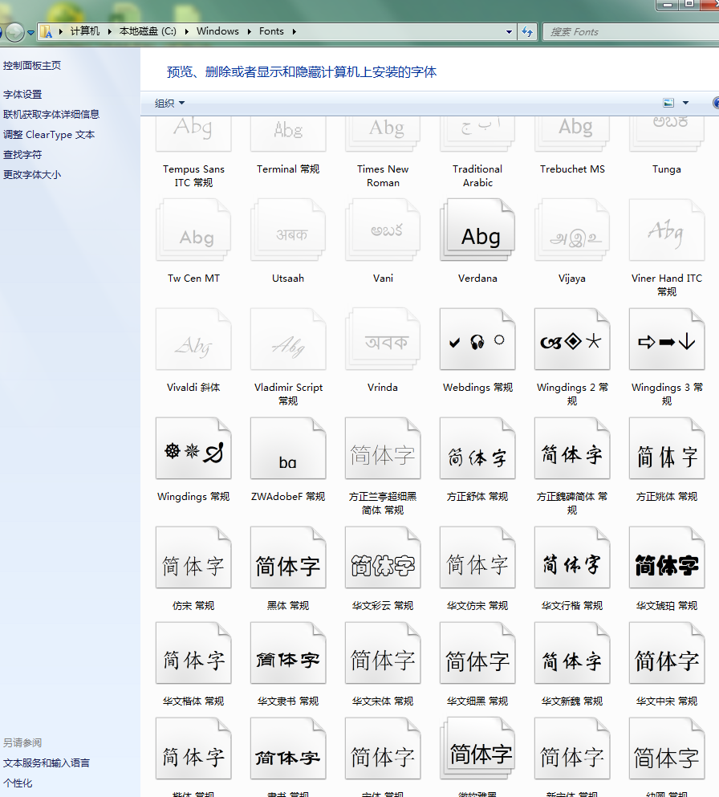719x797 pixels.
Task: Open 调整 ClearType 文本 link
Action: pyautogui.click(x=49, y=135)
